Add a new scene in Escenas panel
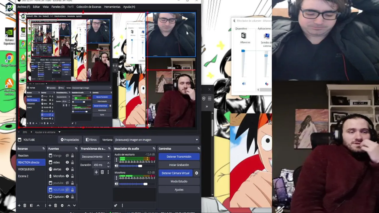 (x=19, y=205)
